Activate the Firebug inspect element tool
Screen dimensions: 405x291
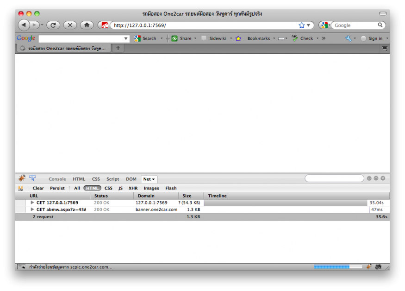pos(32,178)
